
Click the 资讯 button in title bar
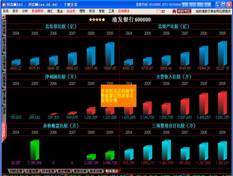[x=193, y=5]
